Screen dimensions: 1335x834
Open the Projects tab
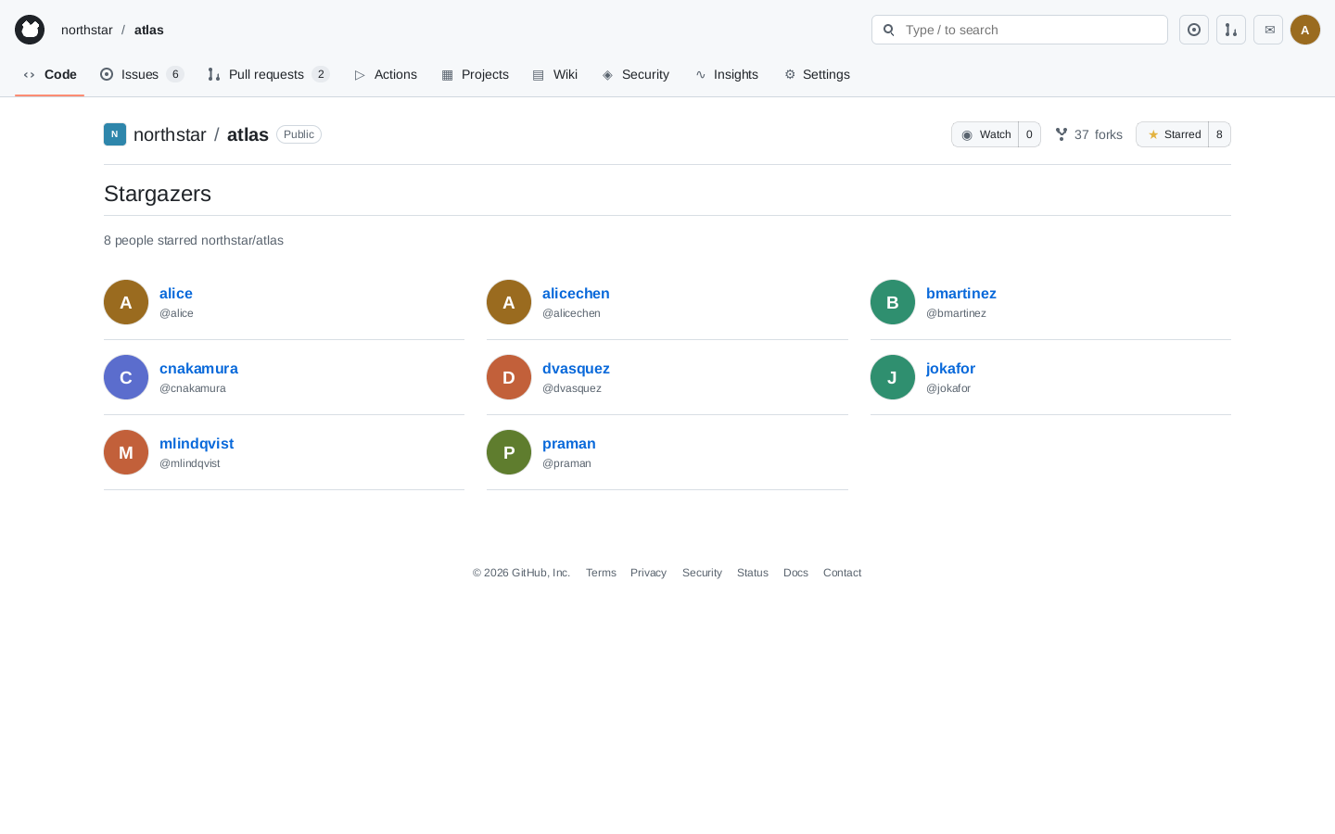(x=475, y=74)
